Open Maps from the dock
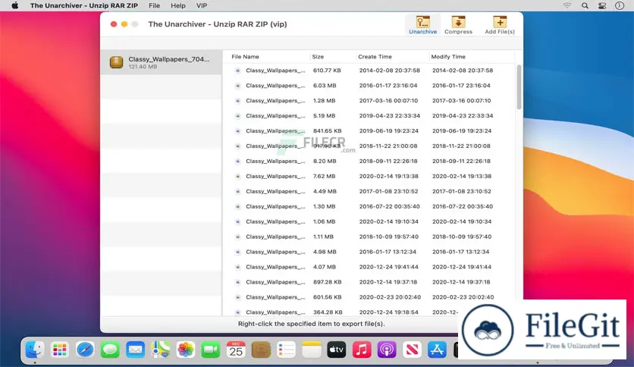This screenshot has height=367, width=634. 160,350
